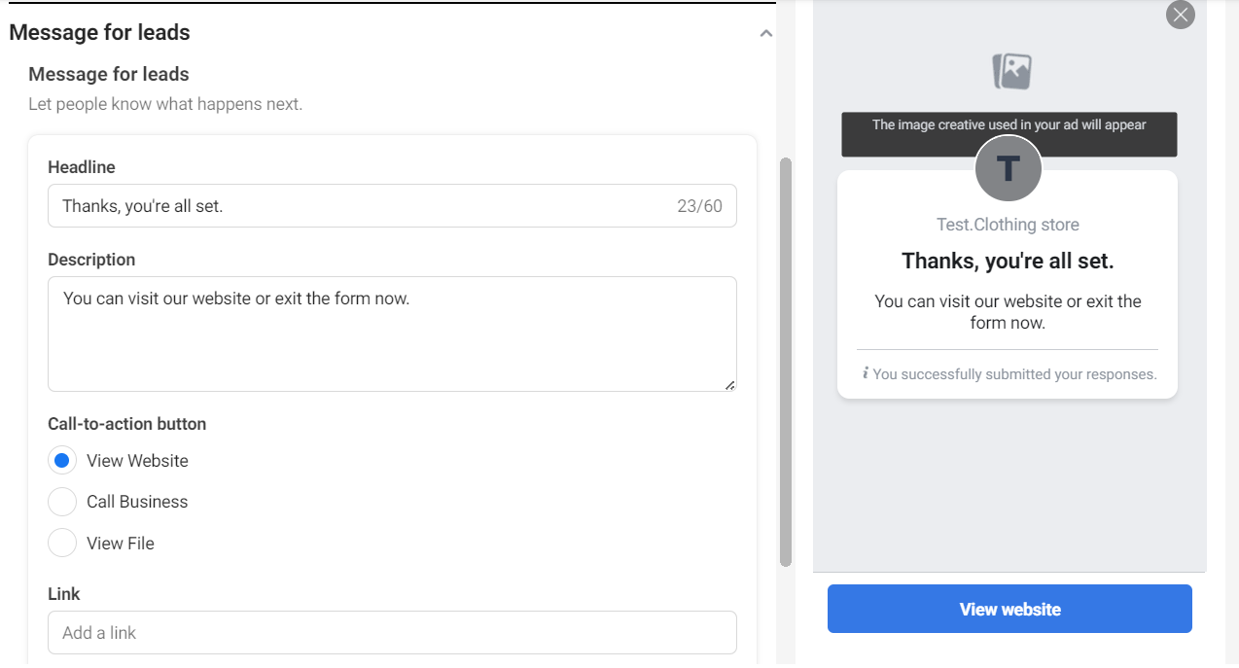Click the View website button in the preview
Image resolution: width=1239 pixels, height=668 pixels.
click(1009, 609)
